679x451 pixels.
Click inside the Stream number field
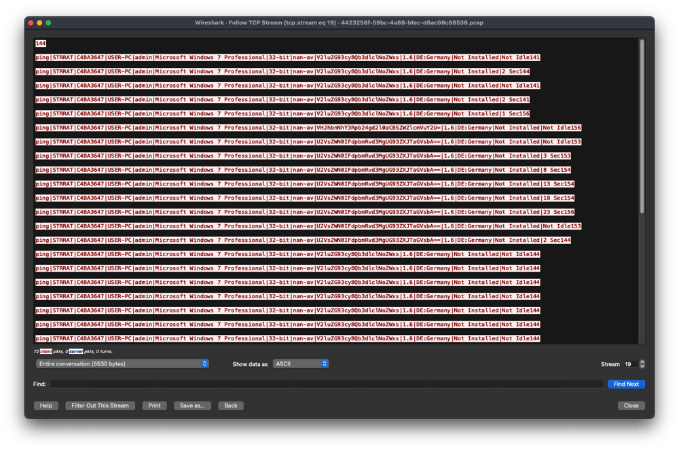629,364
